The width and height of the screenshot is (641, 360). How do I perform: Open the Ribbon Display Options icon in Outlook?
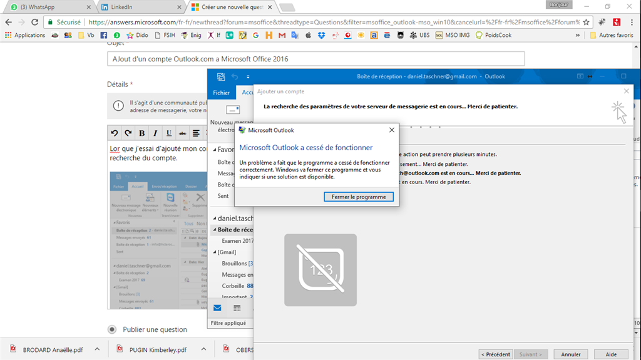[x=580, y=76]
